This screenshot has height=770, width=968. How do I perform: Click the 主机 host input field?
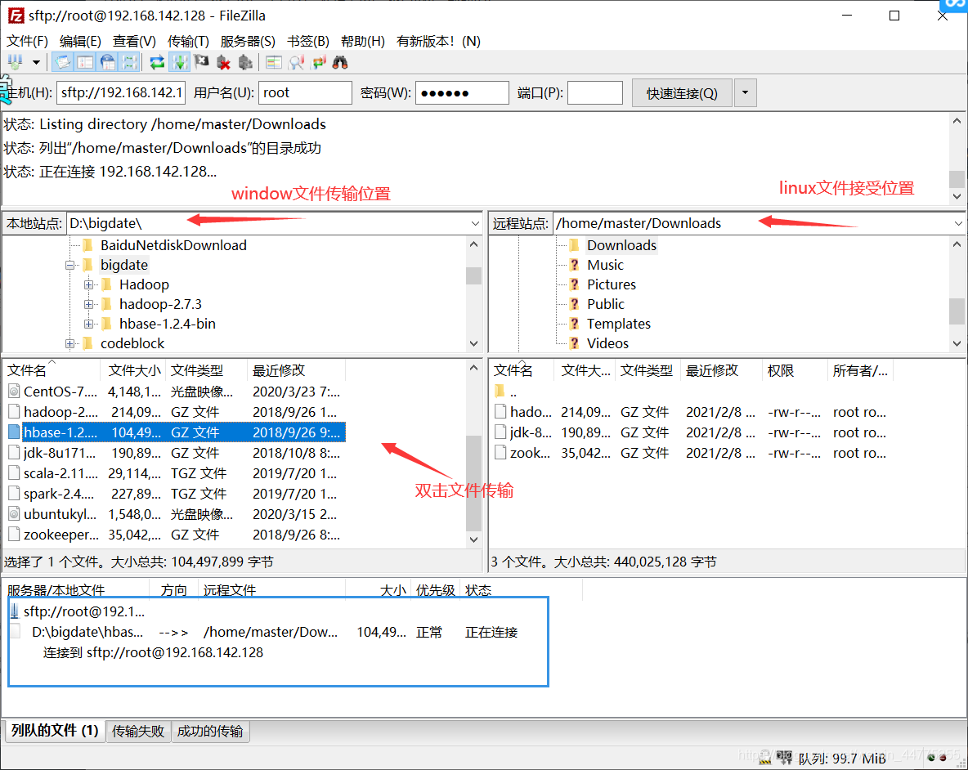tap(121, 92)
